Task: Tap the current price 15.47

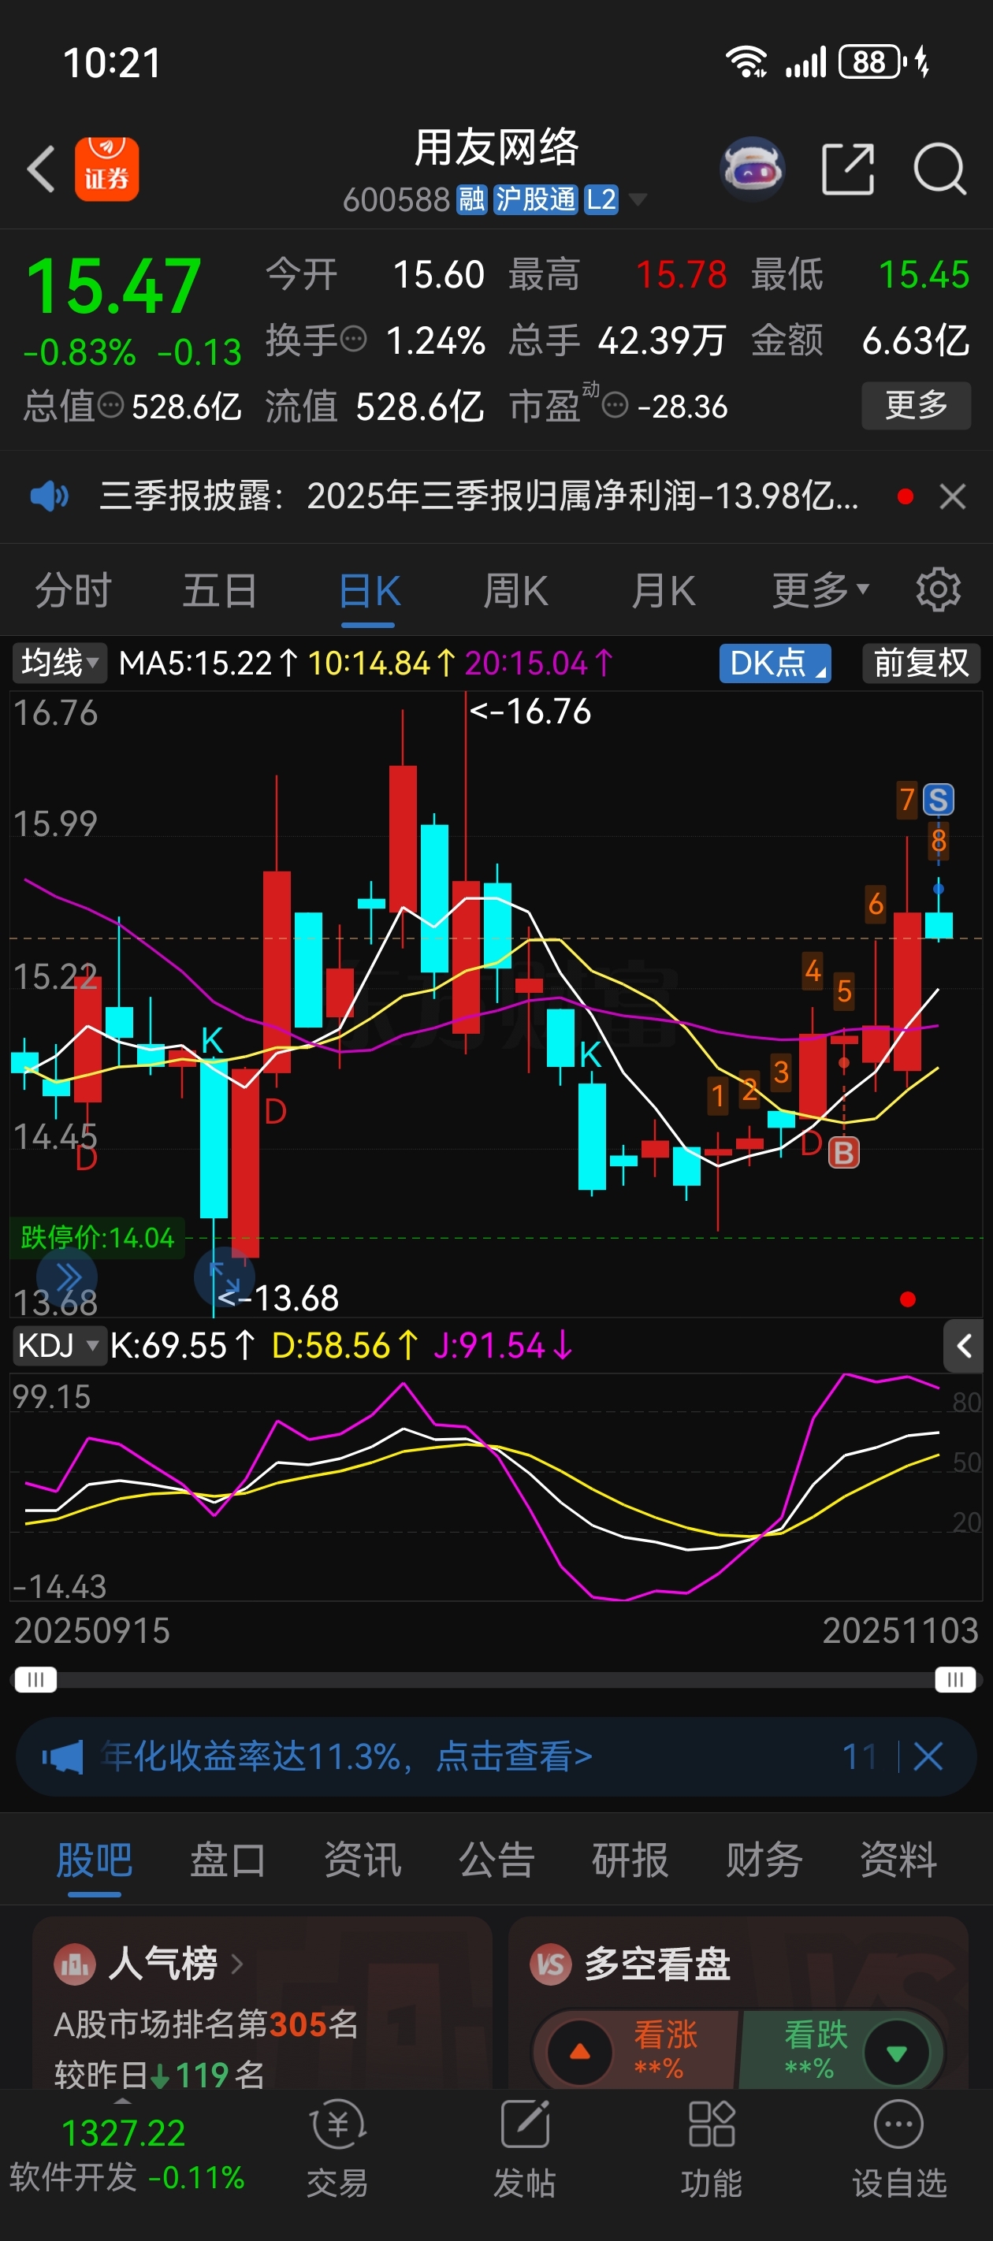Action: [x=114, y=286]
